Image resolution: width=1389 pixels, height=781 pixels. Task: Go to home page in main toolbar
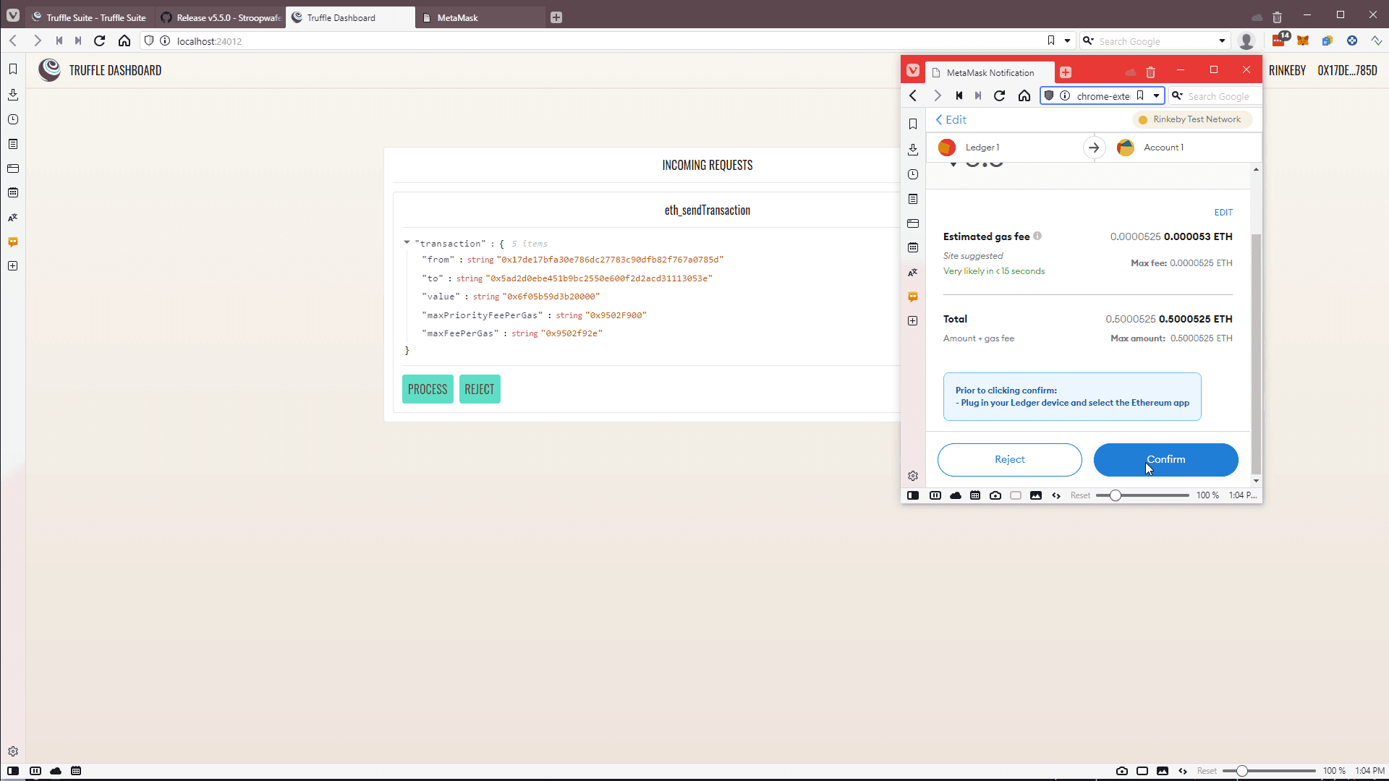click(x=124, y=41)
